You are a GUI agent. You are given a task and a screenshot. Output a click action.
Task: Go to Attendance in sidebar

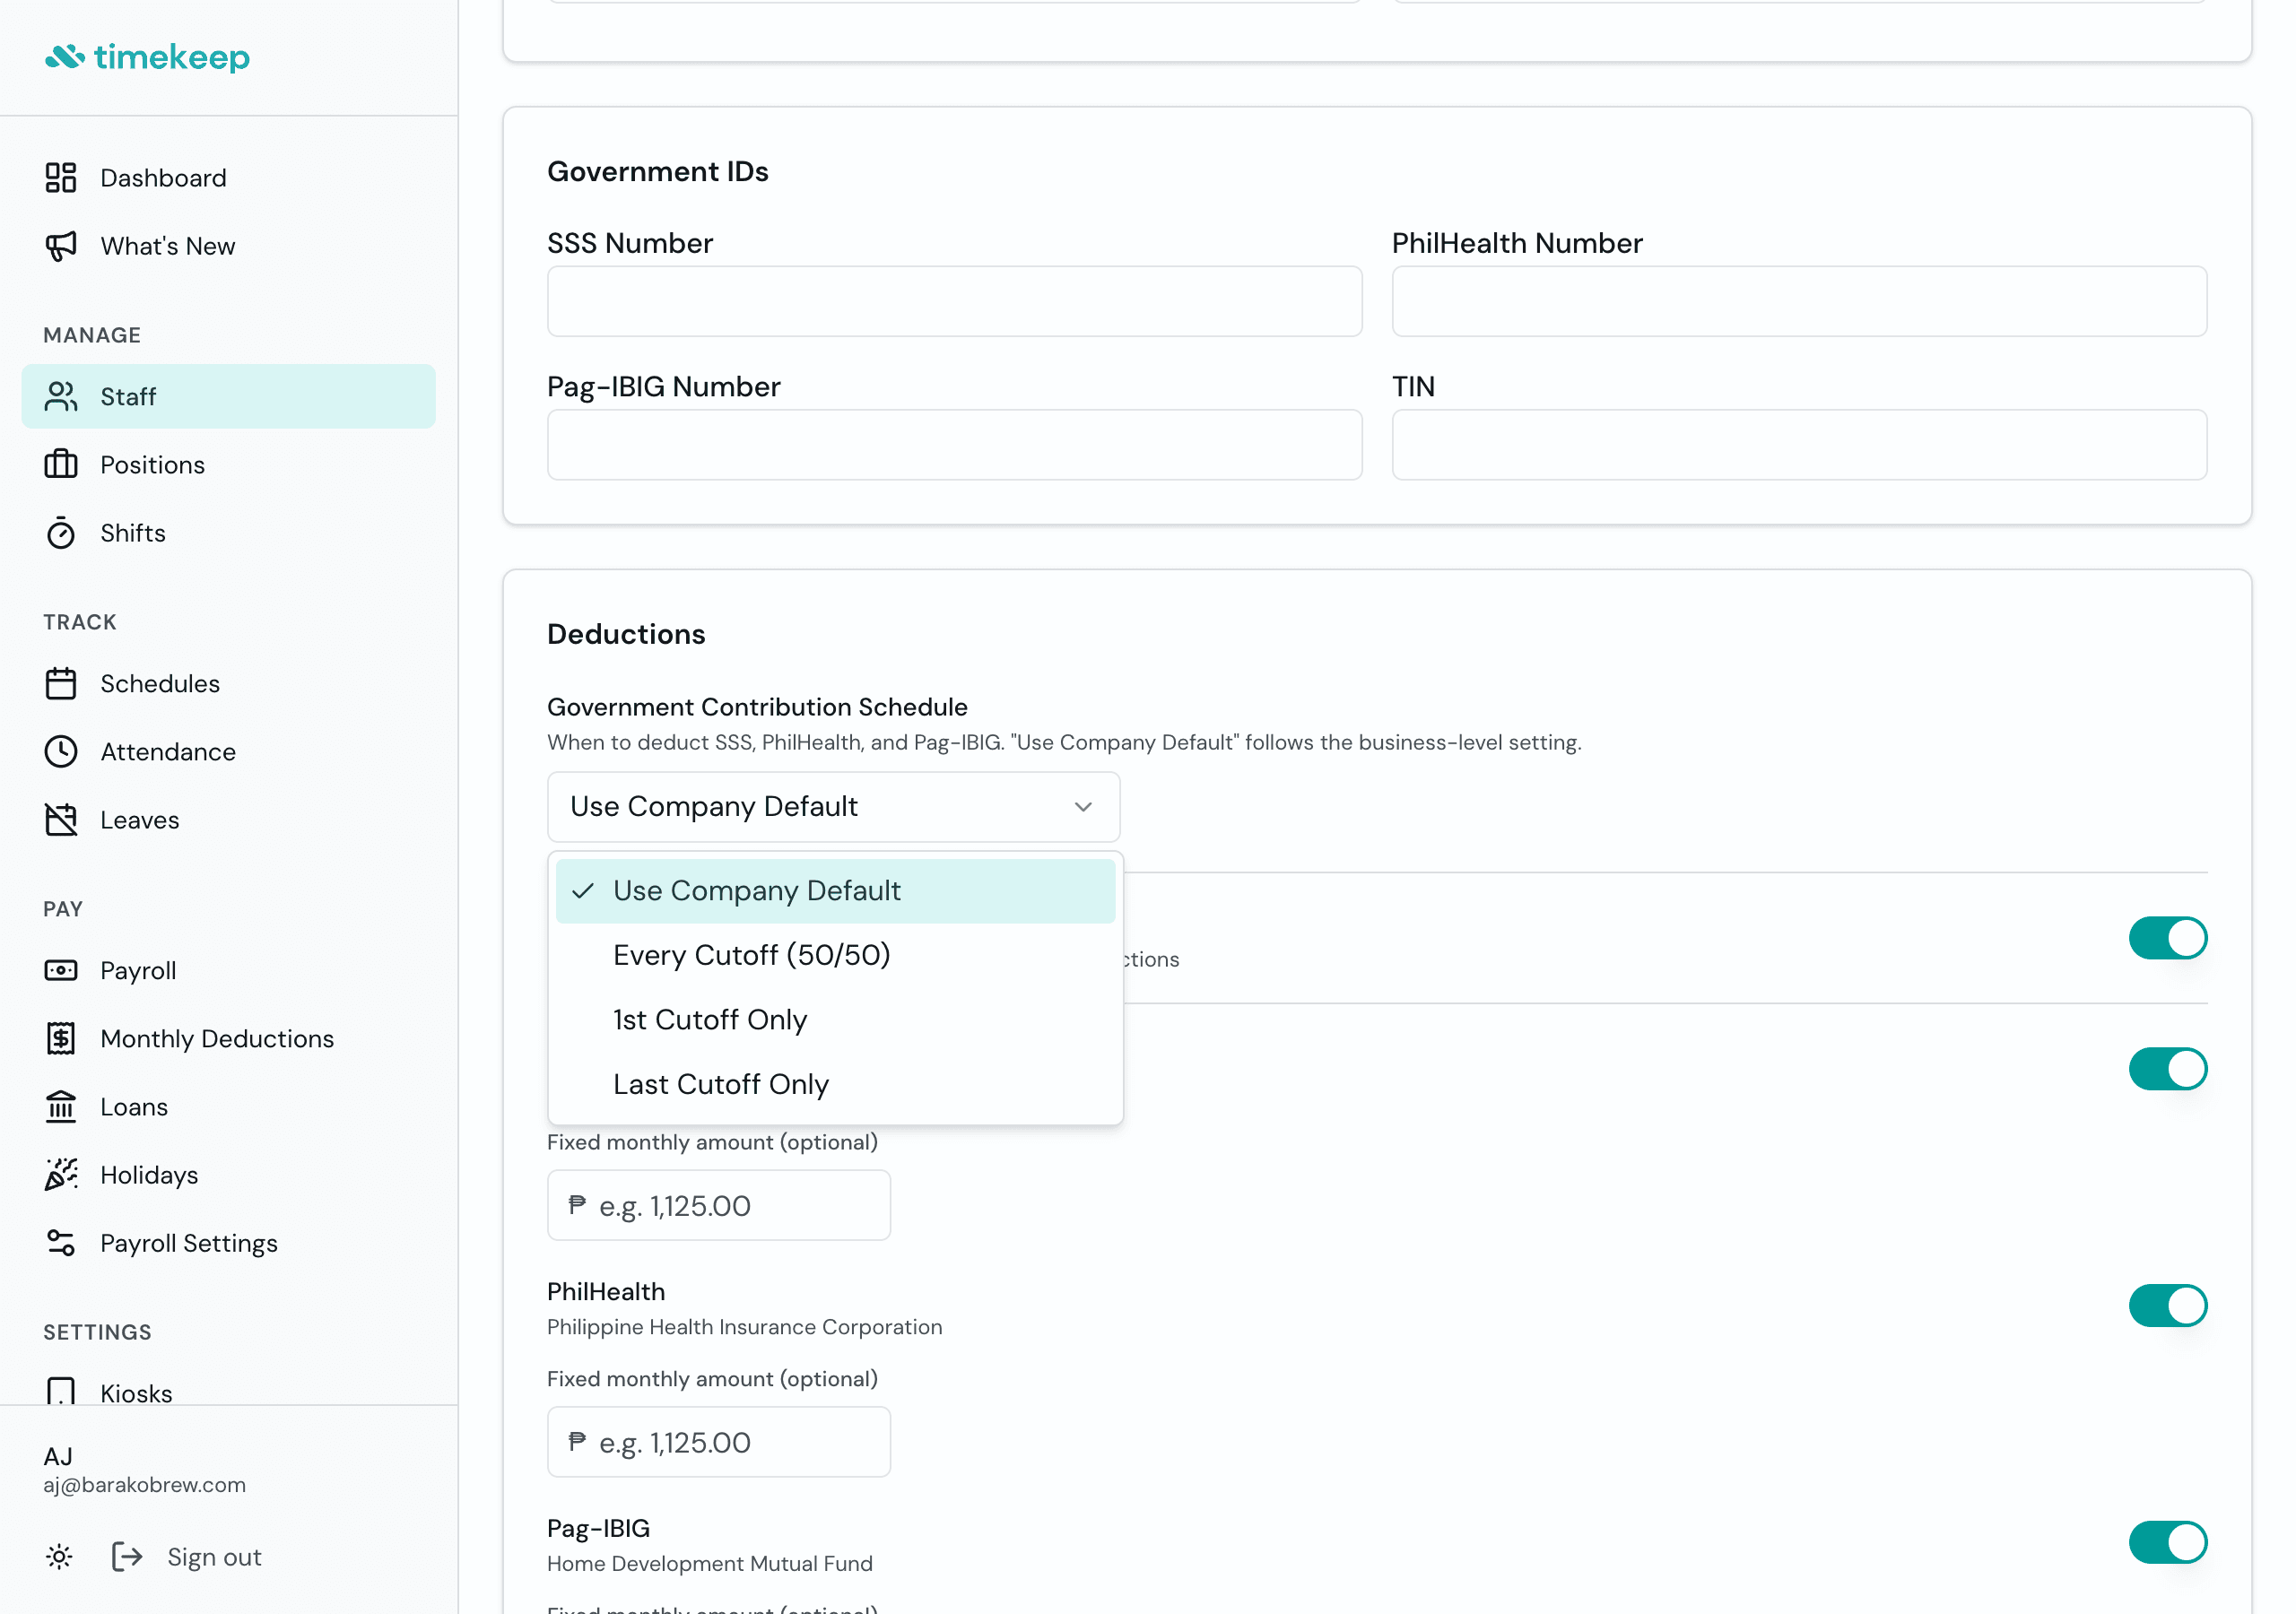point(168,752)
